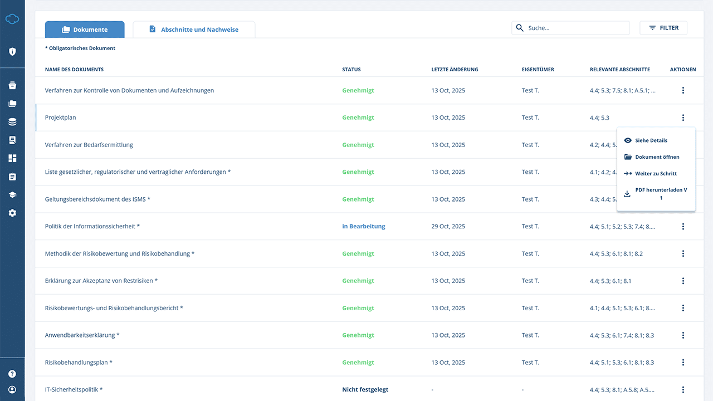
Task: Open the settings gear in the sidebar
Action: tap(12, 213)
